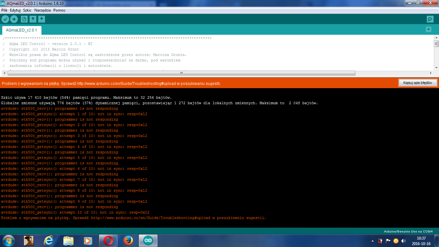Create a new sketch with New icon
Viewport: 439px width, 247px height.
coord(24,19)
